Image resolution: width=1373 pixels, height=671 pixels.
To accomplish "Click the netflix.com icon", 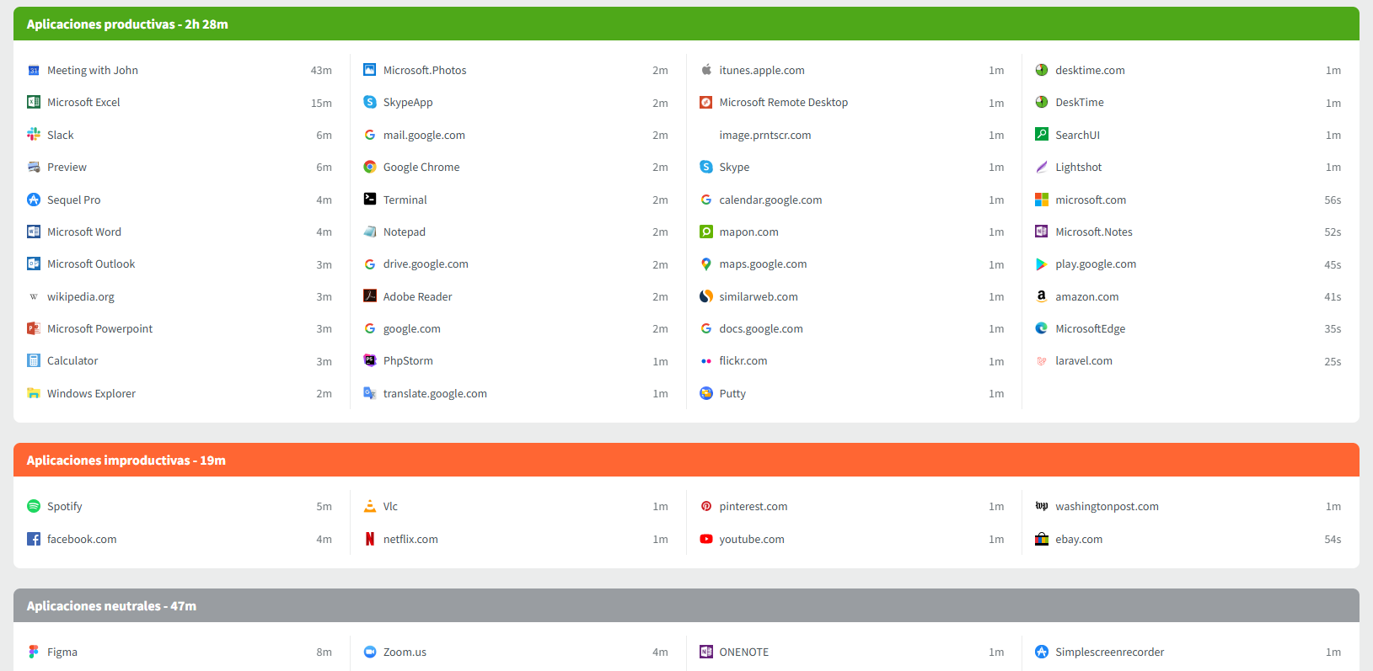I will coord(370,540).
